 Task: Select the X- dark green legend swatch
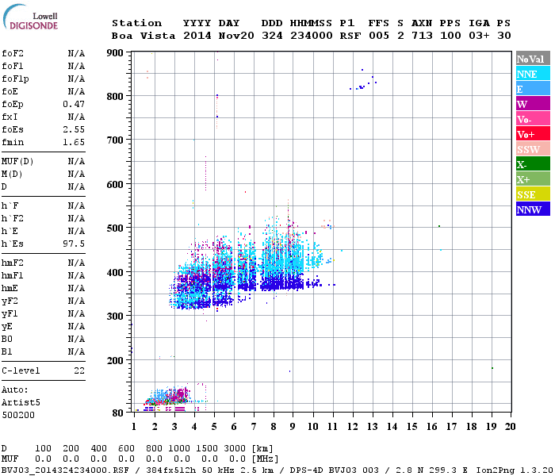pos(533,164)
